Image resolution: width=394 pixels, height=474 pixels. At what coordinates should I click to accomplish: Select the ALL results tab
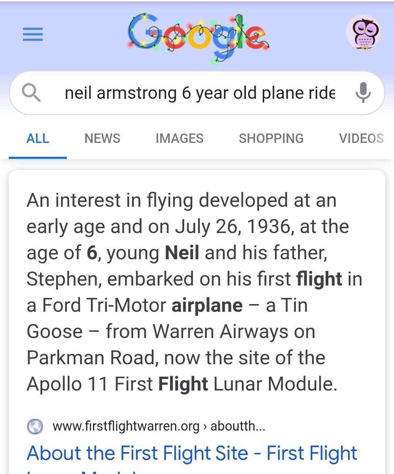(x=38, y=139)
